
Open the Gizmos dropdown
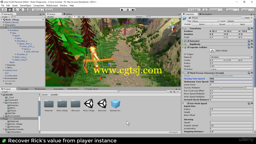[x=140, y=17]
